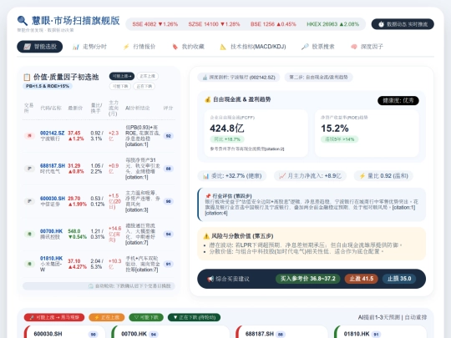The width and height of the screenshot is (451, 338).
Task: Open stock code 01810.HK in table
Action: coord(51,259)
